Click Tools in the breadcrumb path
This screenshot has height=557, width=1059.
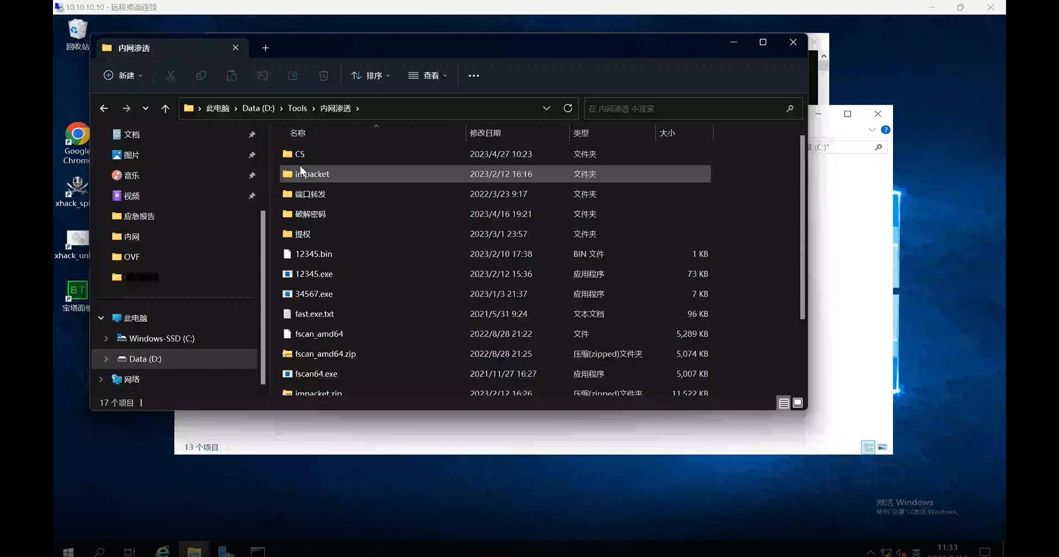tap(297, 108)
